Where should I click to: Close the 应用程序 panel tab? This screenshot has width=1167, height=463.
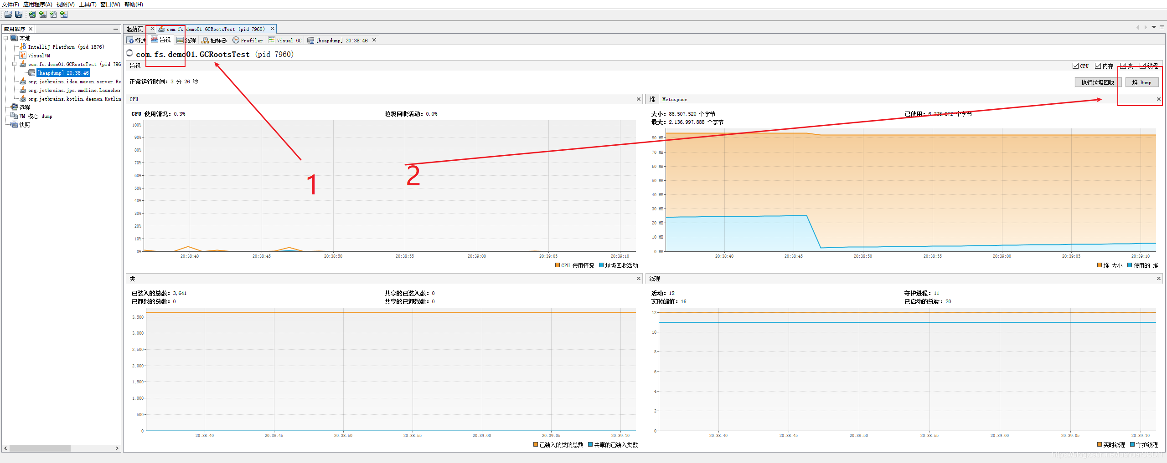pos(31,29)
